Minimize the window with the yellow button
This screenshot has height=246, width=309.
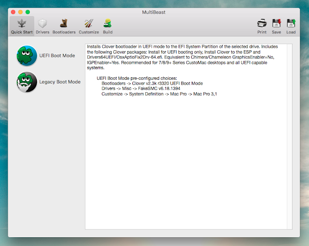pos(20,12)
